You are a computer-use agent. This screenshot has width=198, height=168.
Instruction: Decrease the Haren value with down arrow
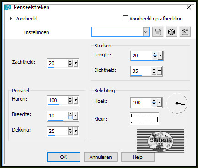coord(70,102)
